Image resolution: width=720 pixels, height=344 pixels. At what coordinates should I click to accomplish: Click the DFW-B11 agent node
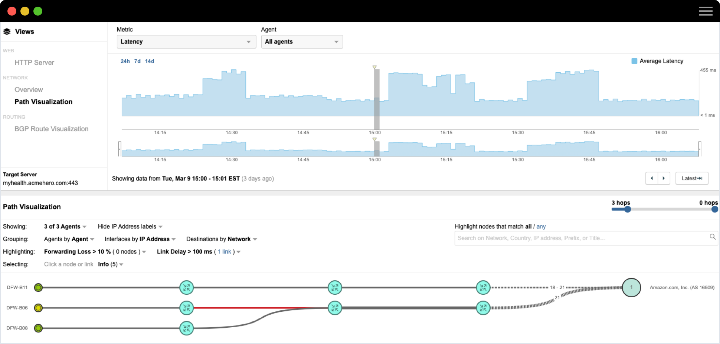[x=38, y=288]
